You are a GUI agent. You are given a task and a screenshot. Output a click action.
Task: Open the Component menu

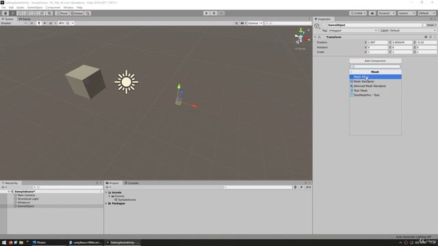tap(53, 8)
